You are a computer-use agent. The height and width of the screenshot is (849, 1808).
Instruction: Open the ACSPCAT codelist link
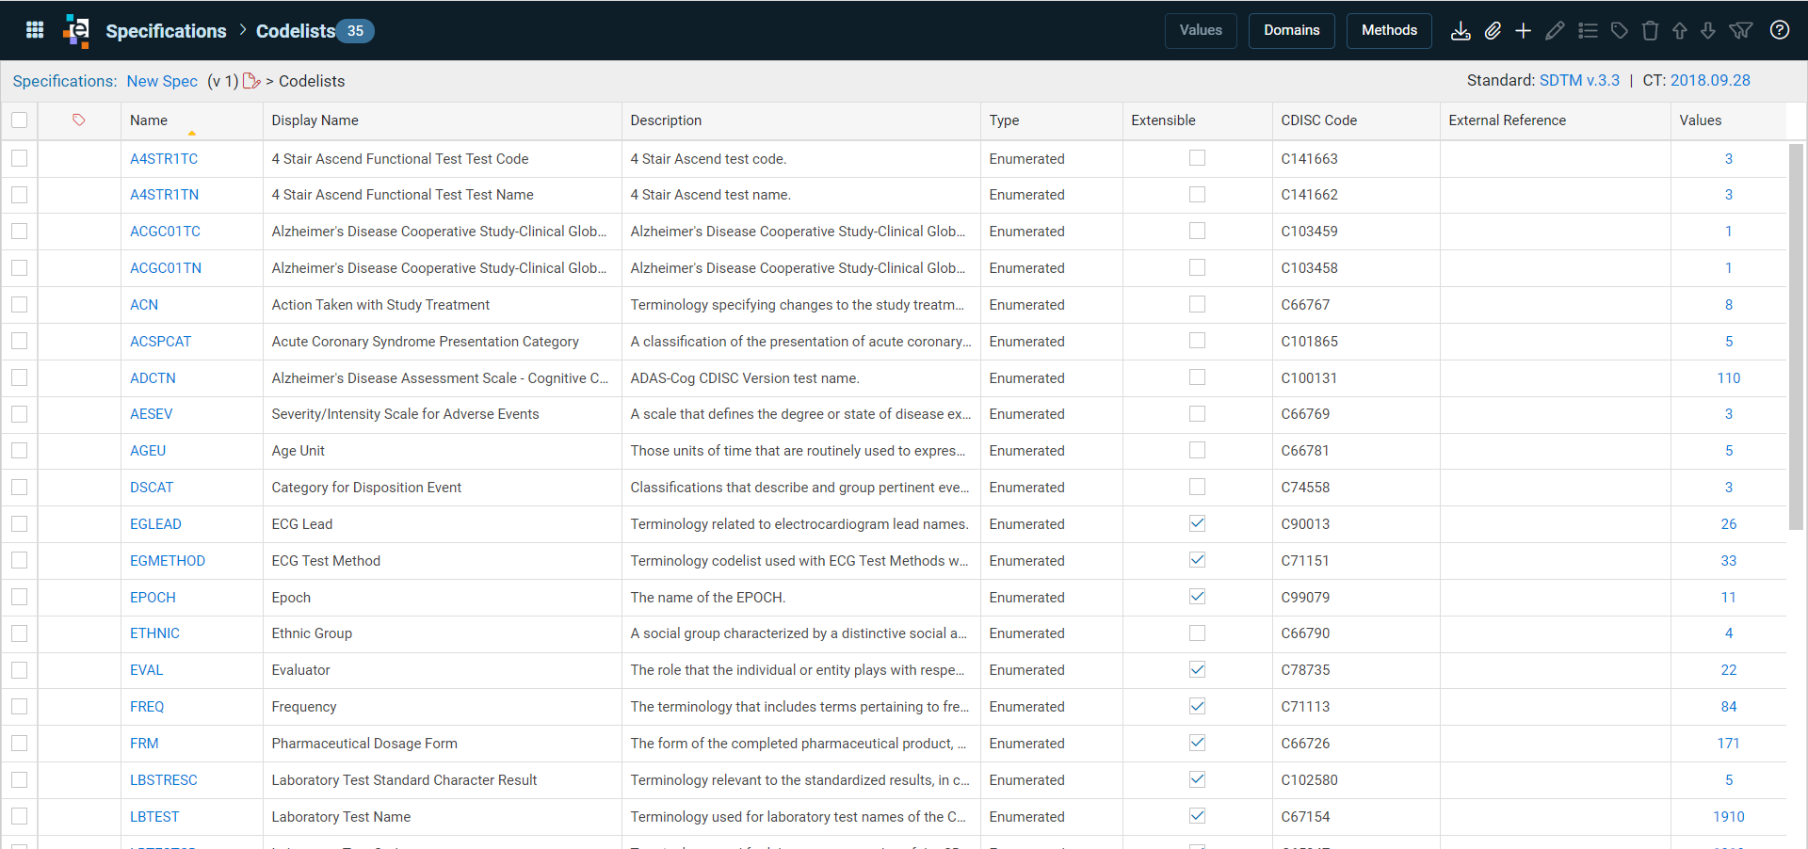point(160,341)
